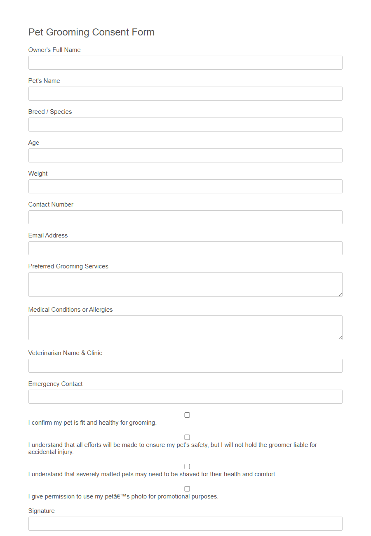
Task: Click the Weight entry field
Action: coord(185,186)
